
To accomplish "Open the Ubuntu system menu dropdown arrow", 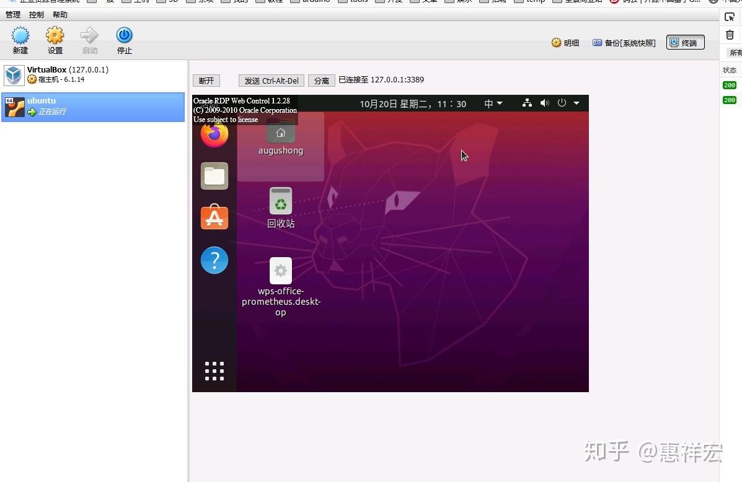I will click(x=576, y=103).
